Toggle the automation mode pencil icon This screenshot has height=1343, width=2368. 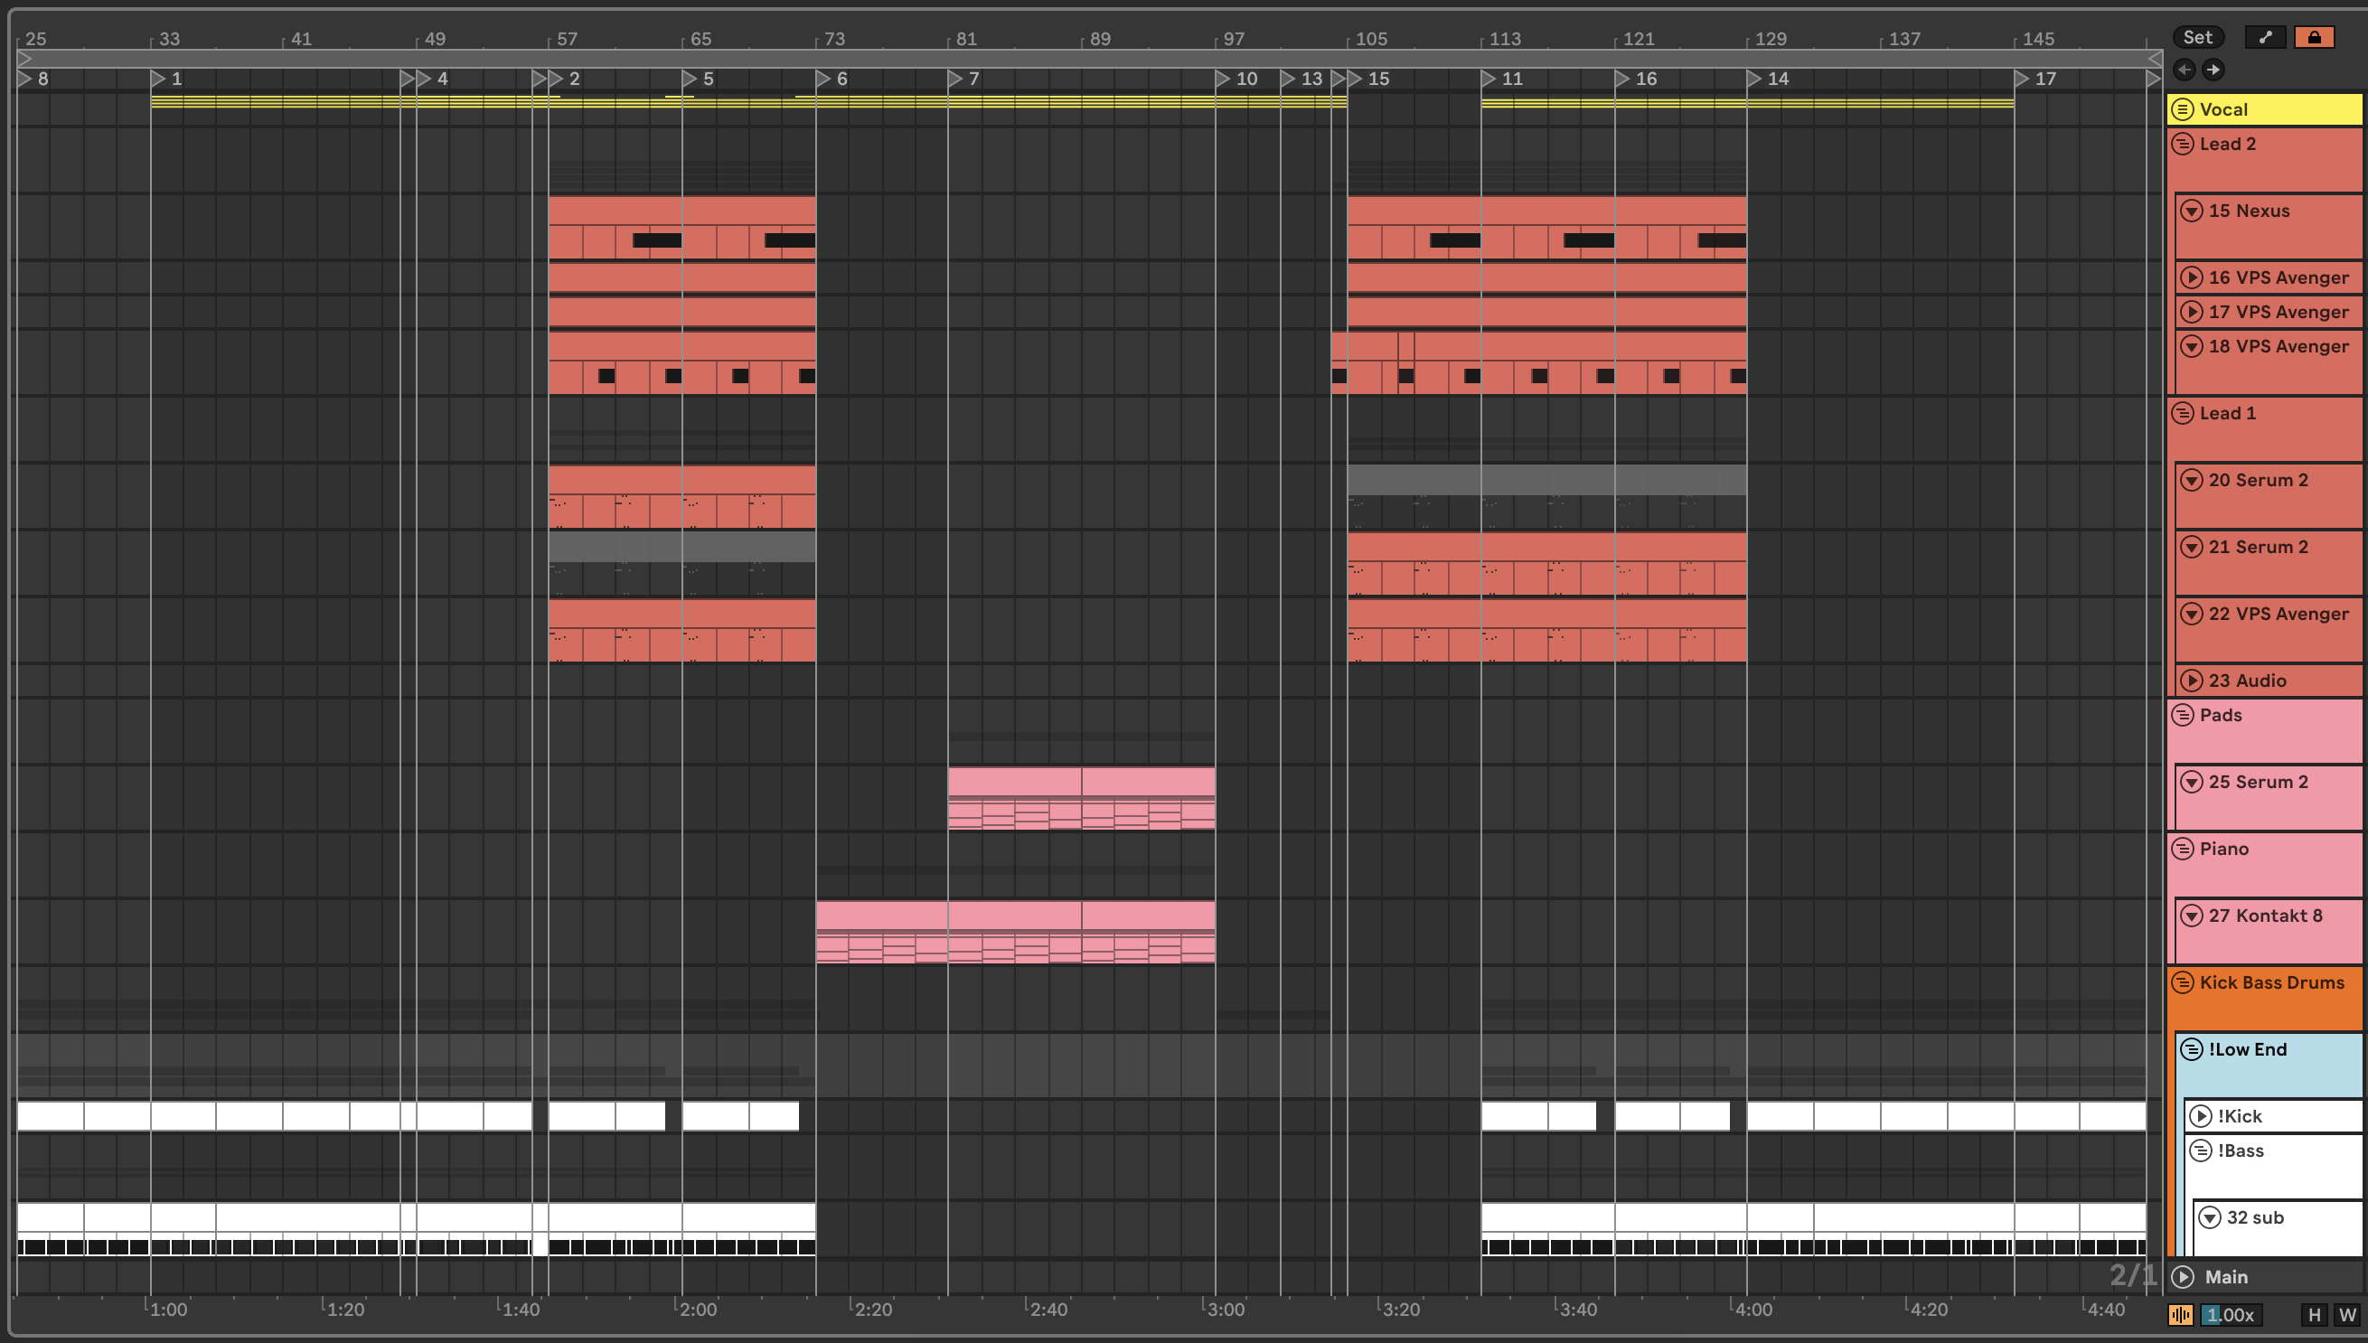point(2265,37)
